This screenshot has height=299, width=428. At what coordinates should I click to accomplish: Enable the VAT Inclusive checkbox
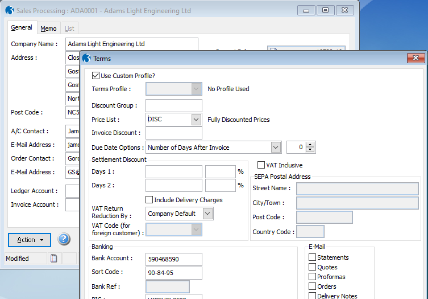point(261,165)
